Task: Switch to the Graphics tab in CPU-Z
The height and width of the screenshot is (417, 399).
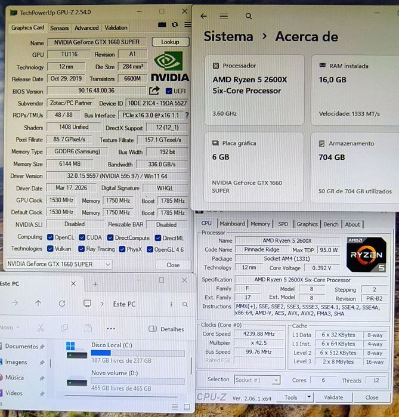Action: tap(307, 224)
